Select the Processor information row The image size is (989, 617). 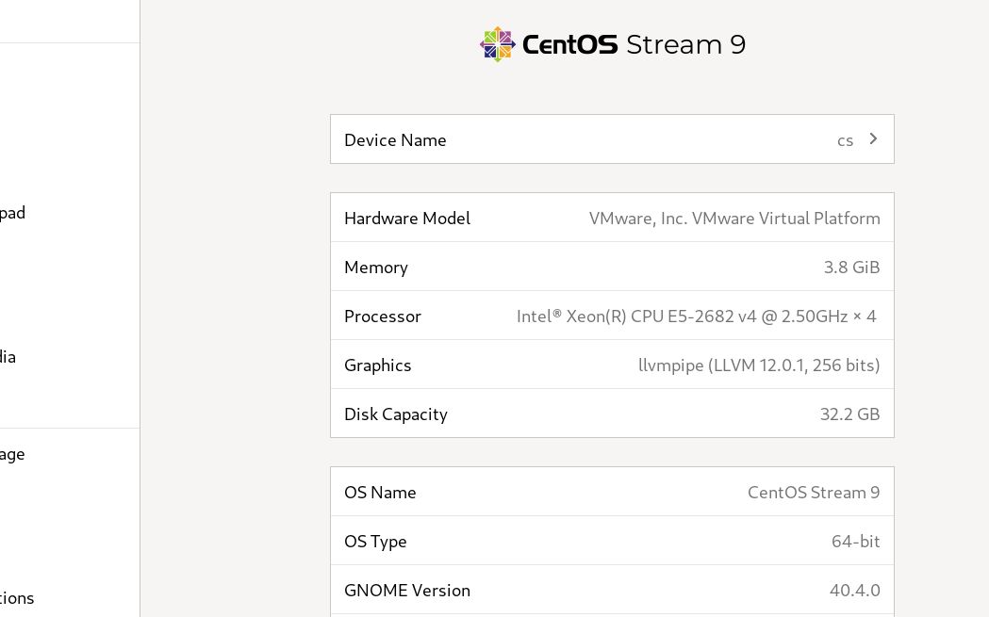[612, 316]
